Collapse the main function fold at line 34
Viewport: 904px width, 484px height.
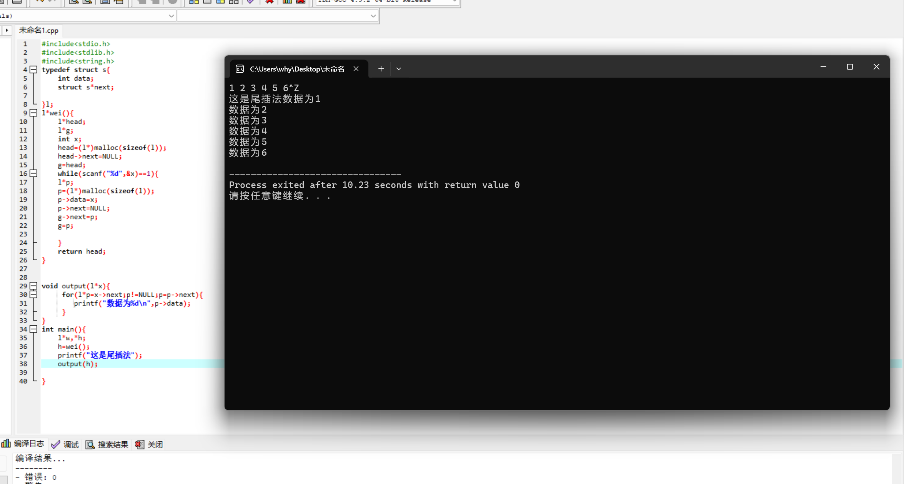tap(33, 329)
